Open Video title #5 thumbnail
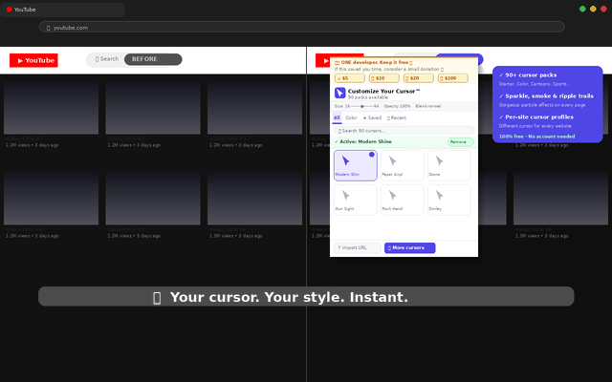 pyautogui.click(x=153, y=199)
